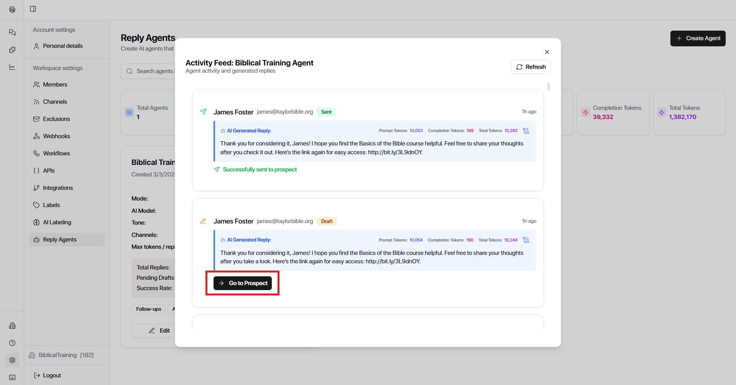Image resolution: width=736 pixels, height=385 pixels.
Task: Click the prompt details icon on Sent reply
Action: (x=526, y=131)
